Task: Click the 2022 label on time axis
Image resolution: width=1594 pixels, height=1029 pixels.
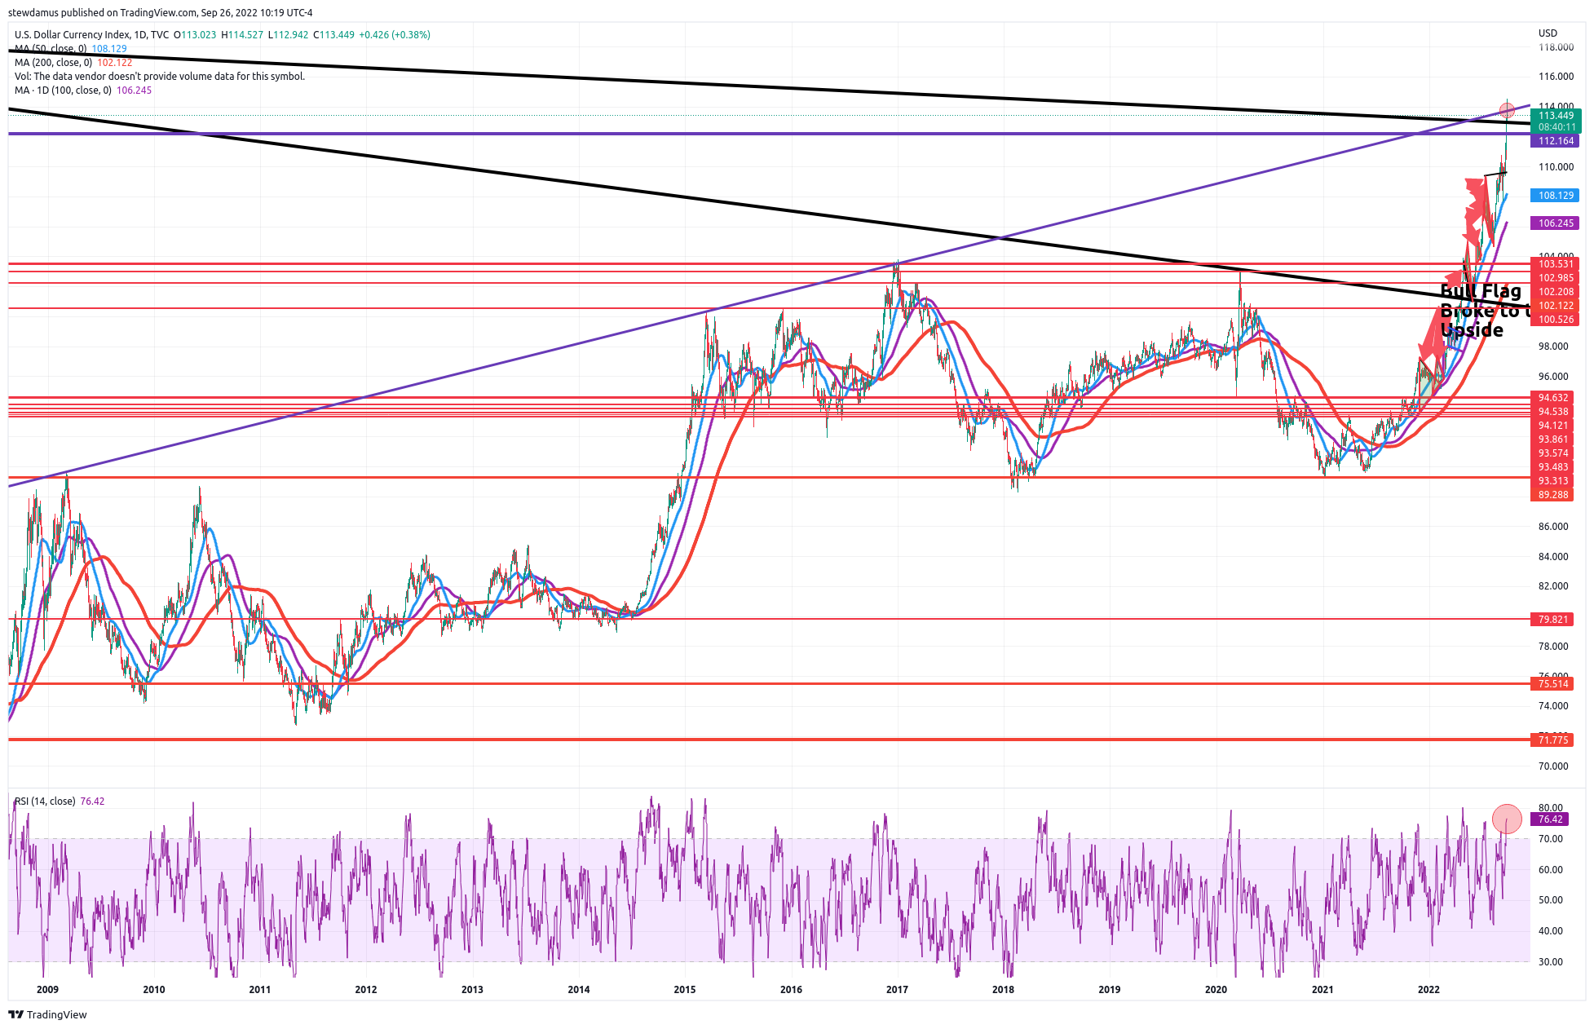Action: [x=1428, y=990]
